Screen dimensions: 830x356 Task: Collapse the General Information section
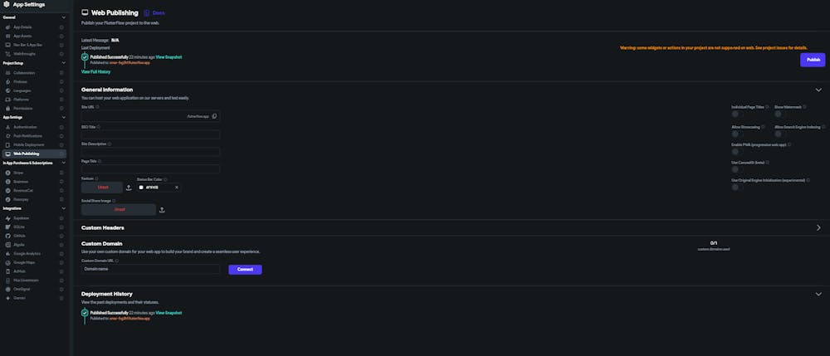(818, 90)
